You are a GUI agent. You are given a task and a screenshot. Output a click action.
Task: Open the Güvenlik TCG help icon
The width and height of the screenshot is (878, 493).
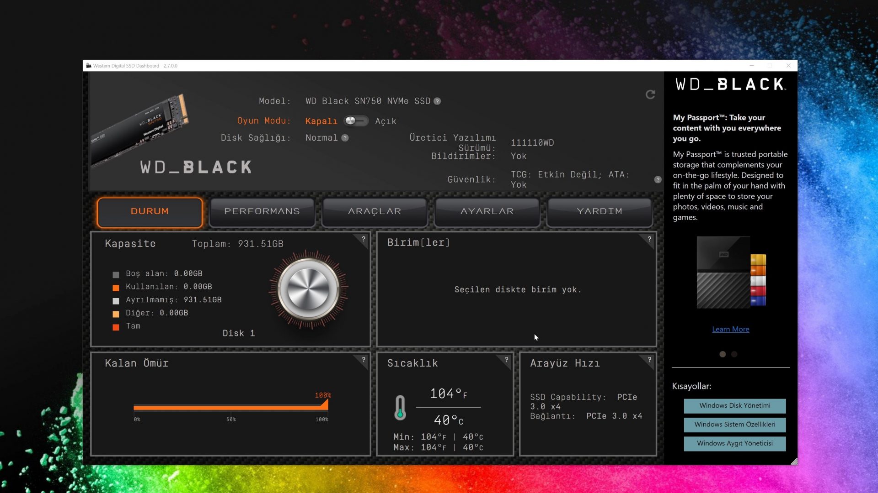pos(658,179)
